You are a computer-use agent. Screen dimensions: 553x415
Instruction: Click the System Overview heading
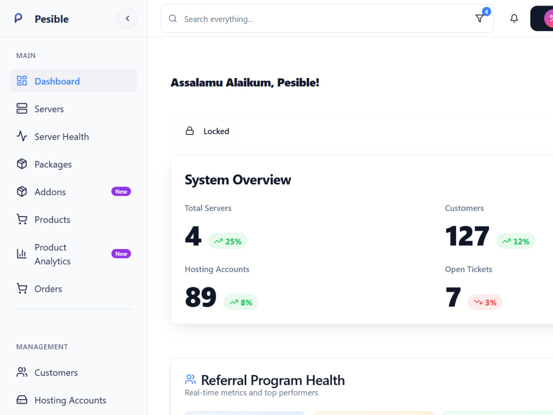(x=238, y=180)
